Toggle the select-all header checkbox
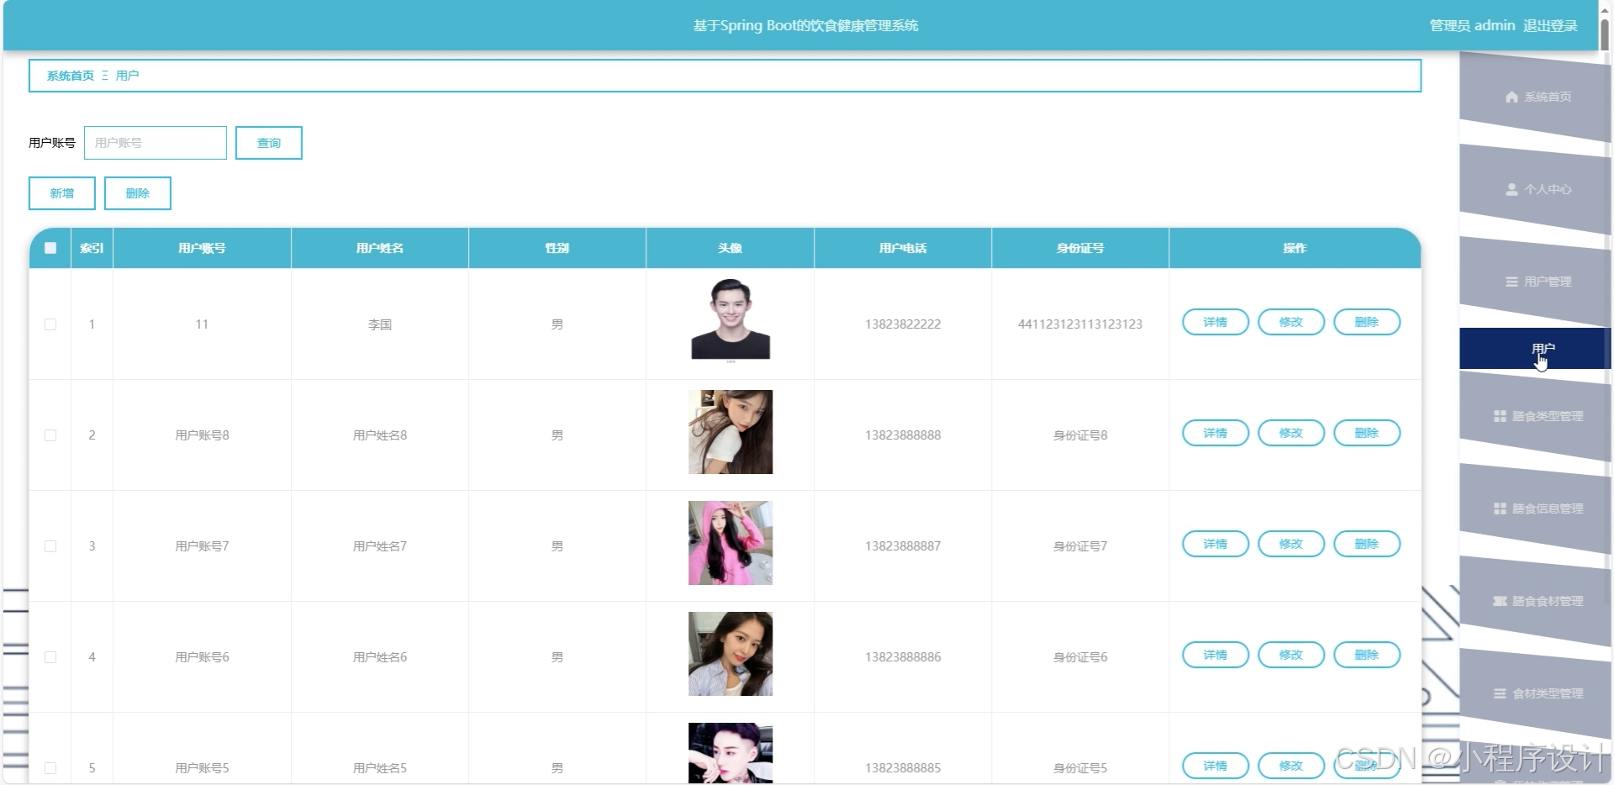Viewport: 1614px width, 785px height. (x=50, y=248)
